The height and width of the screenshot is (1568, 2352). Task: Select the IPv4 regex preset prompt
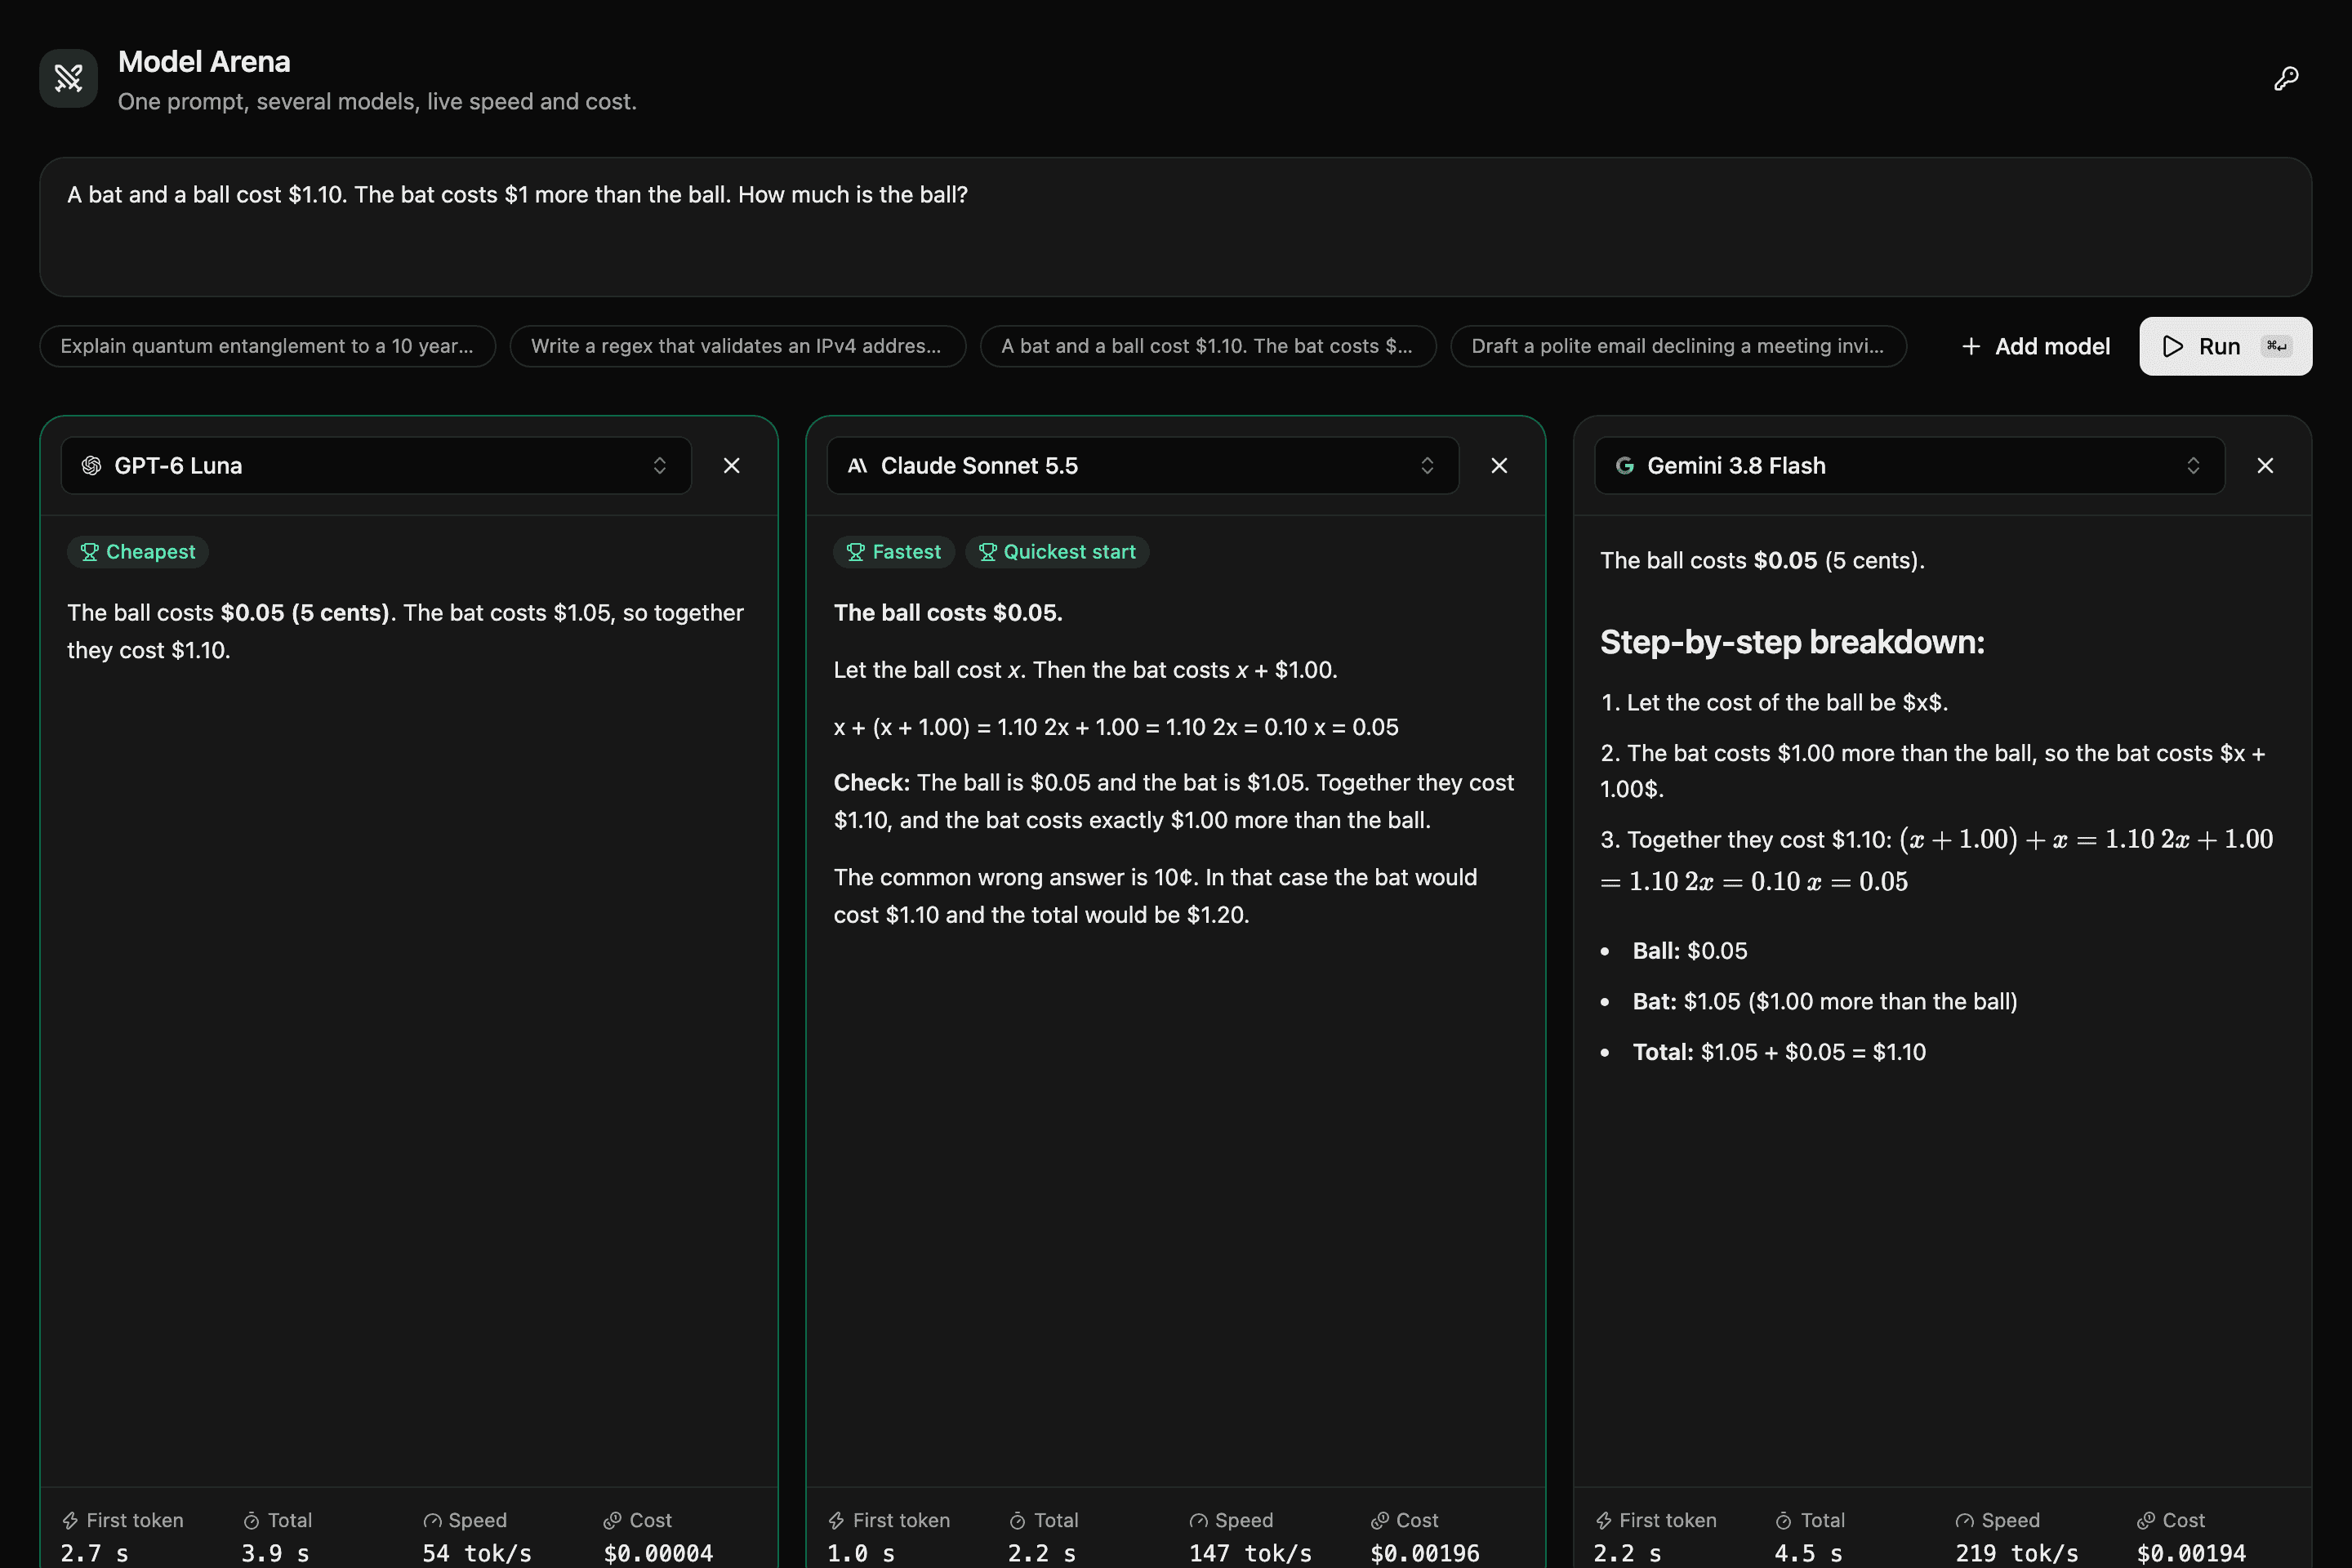coord(737,346)
